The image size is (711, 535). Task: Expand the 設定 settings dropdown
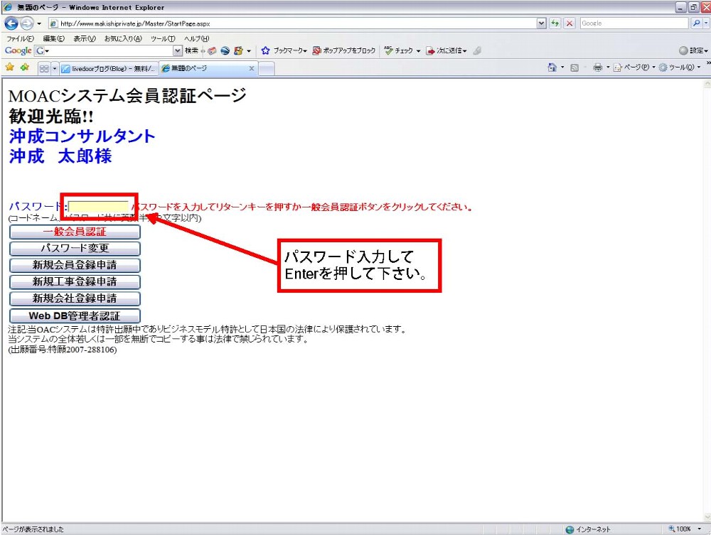tap(693, 50)
